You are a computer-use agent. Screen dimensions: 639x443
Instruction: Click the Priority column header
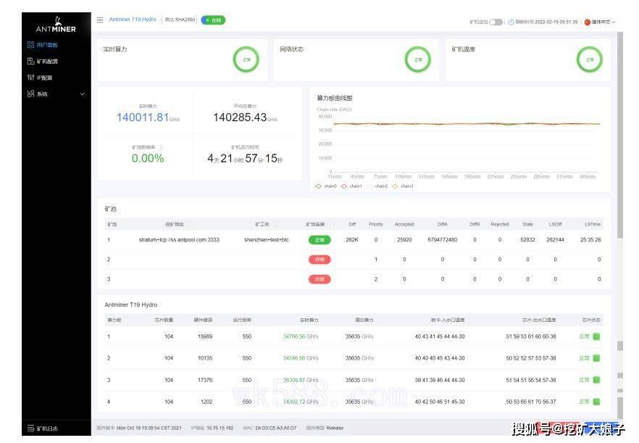click(376, 224)
